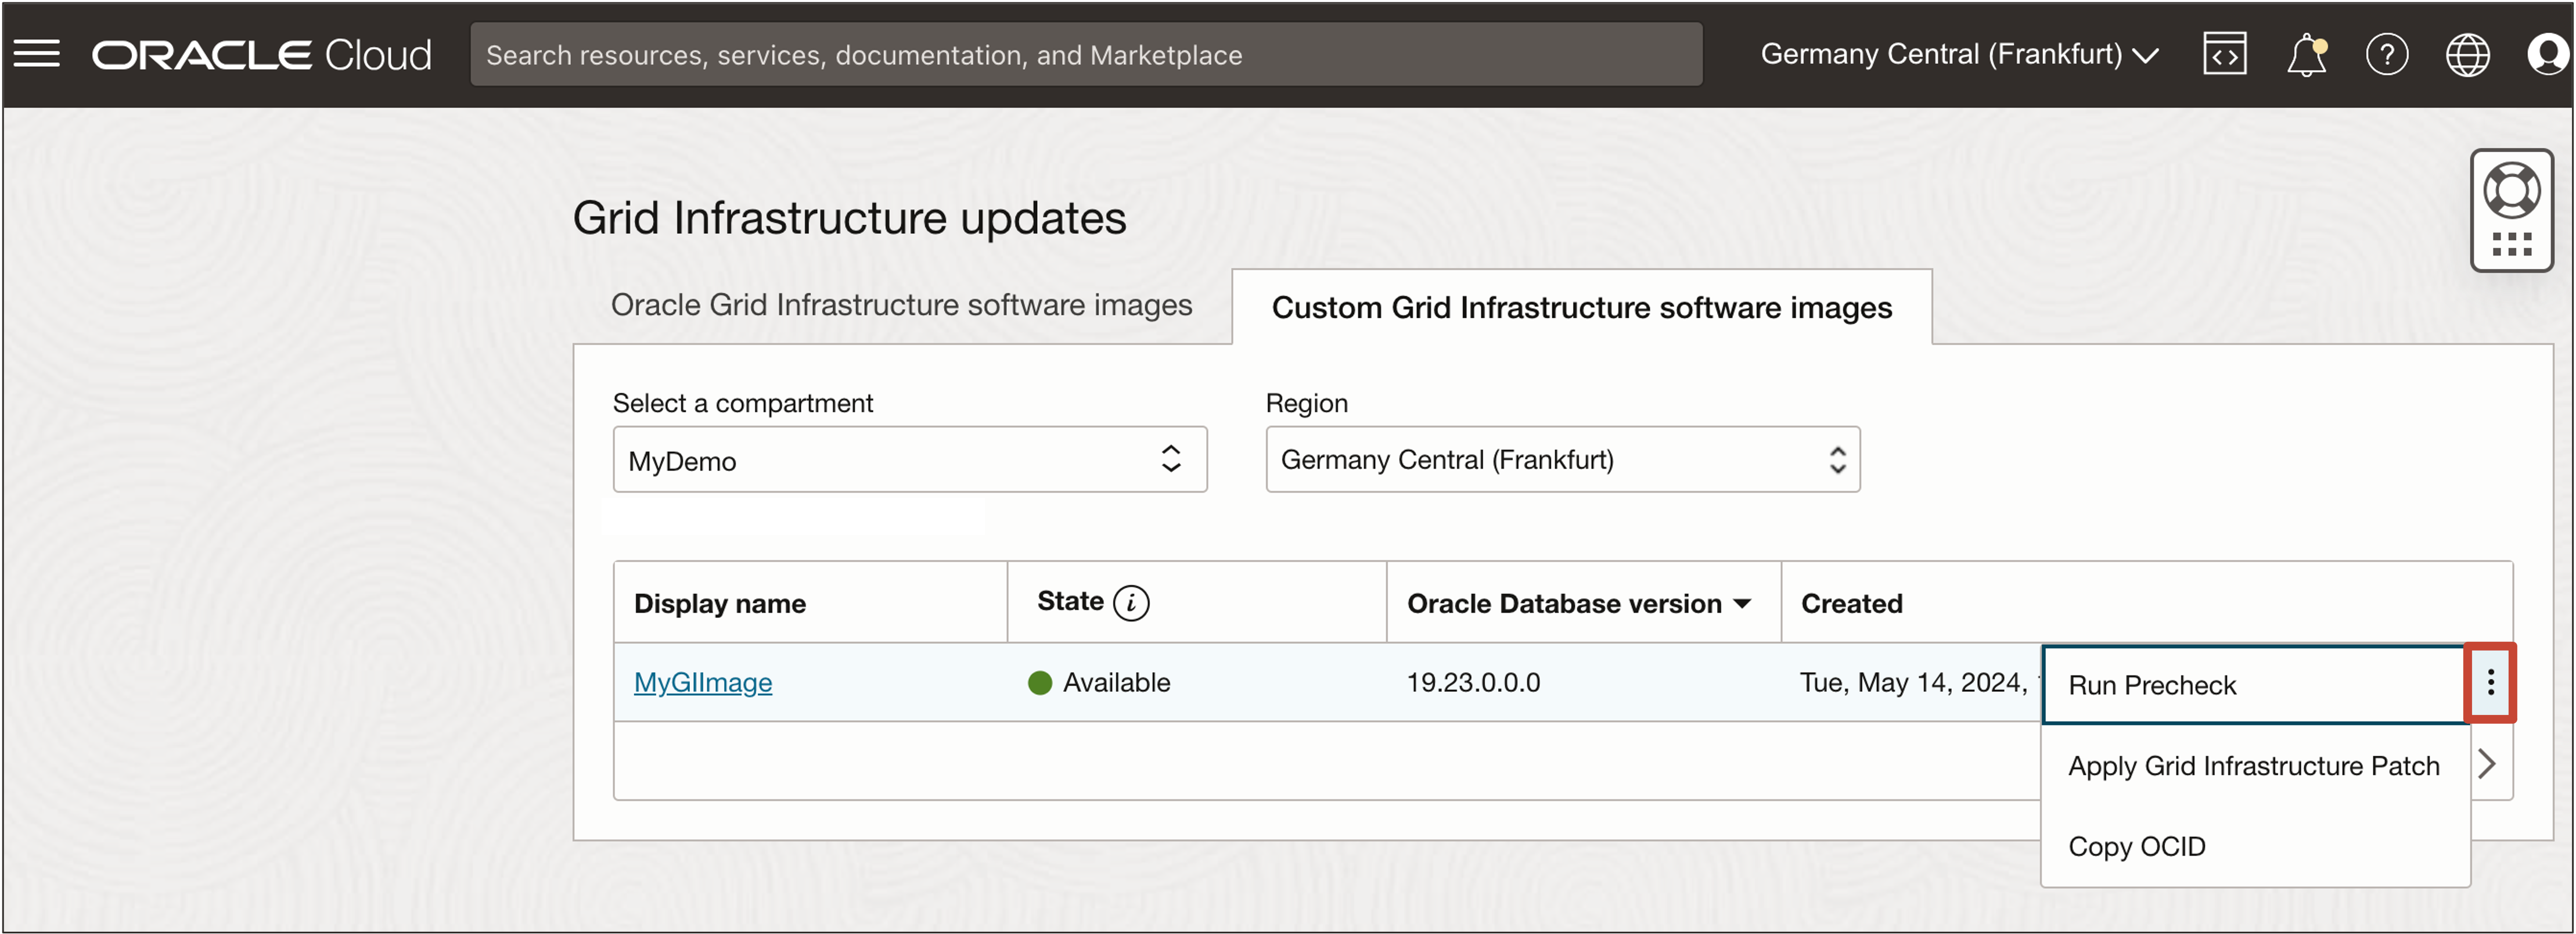The height and width of the screenshot is (934, 2576).
Task: Expand the Germany Central region selector in header
Action: coord(1958,54)
